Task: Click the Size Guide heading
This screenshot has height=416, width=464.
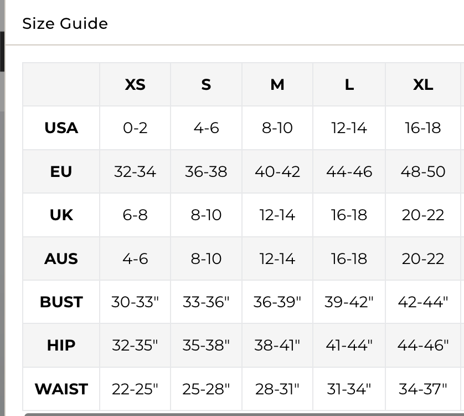Action: 65,23
